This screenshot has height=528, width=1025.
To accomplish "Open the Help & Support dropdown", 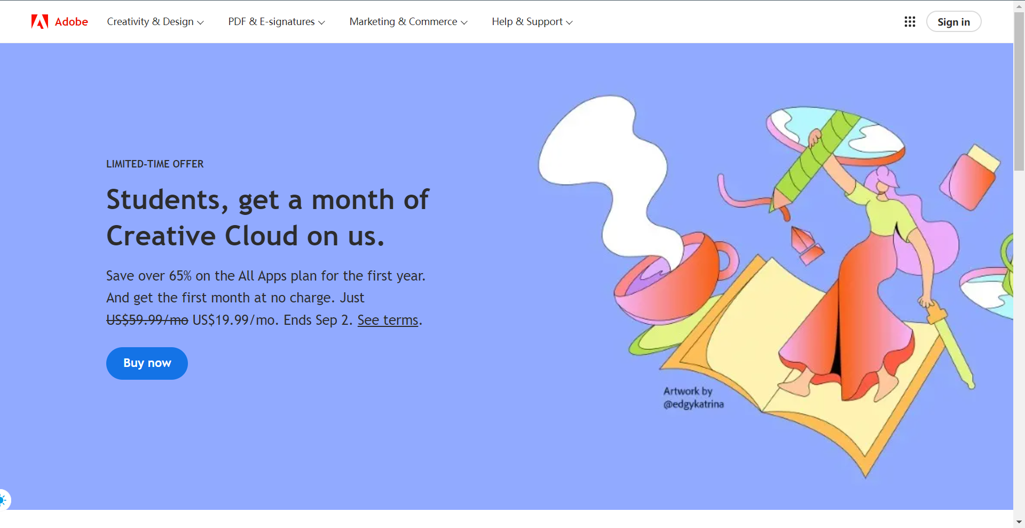I will (x=532, y=22).
